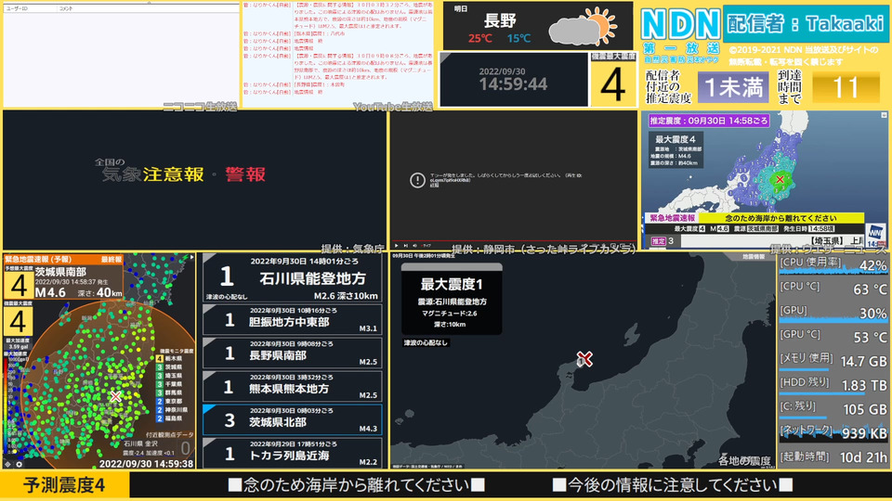892x501 pixels.
Task: Click the 最終報 label
Action: 111,259
